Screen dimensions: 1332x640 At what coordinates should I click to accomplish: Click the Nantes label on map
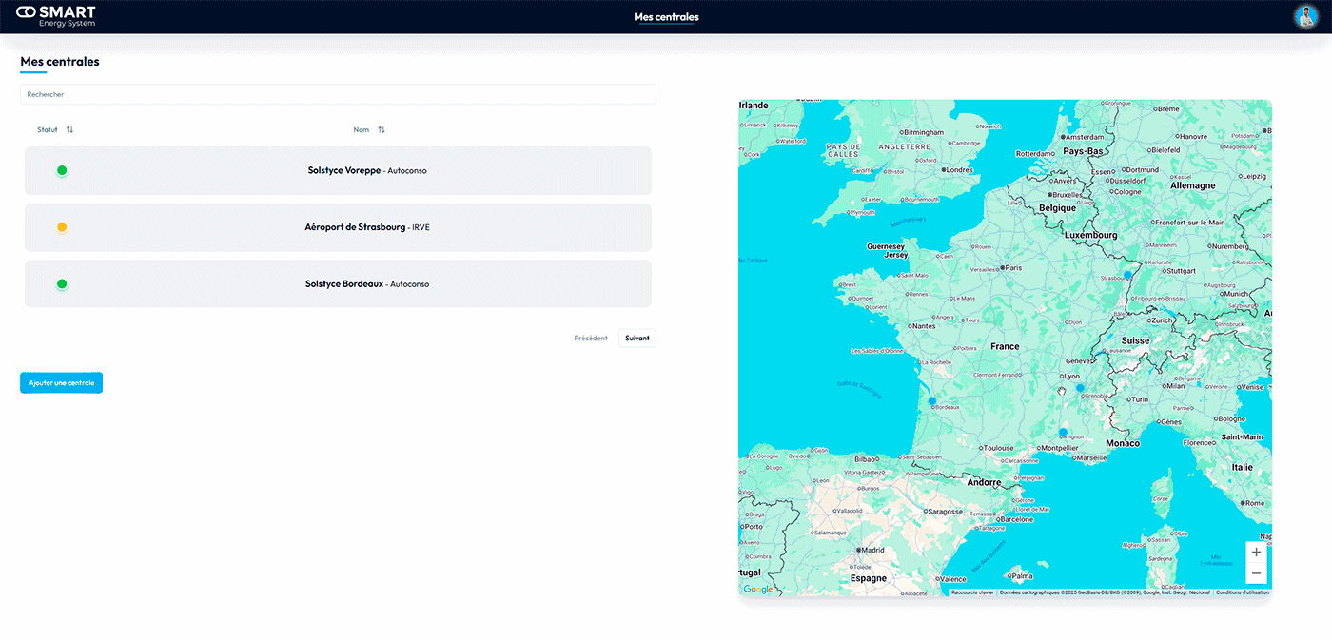pyautogui.click(x=924, y=326)
